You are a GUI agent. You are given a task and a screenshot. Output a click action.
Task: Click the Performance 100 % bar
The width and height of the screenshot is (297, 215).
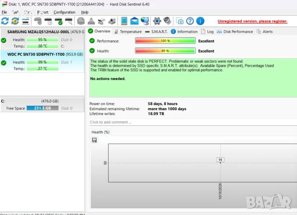[165, 41]
